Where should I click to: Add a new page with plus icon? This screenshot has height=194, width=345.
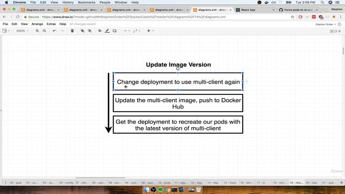point(341,183)
